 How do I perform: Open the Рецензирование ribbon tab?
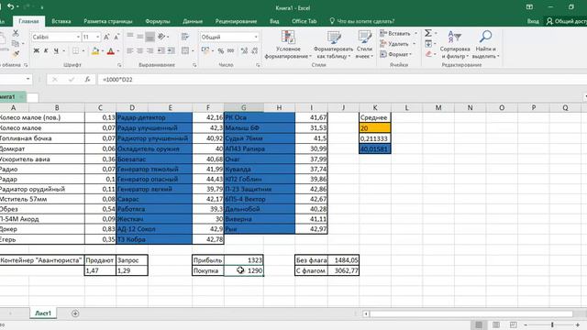point(236,21)
